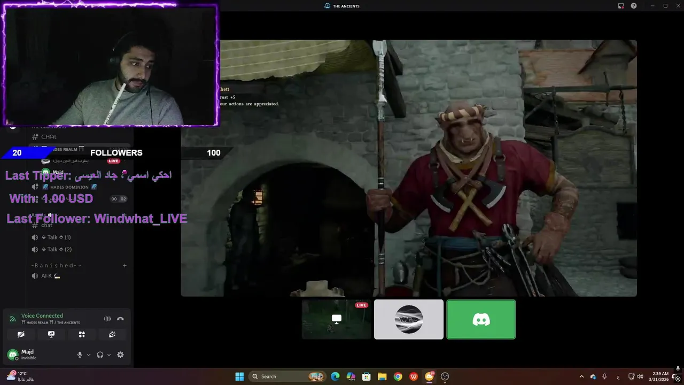Open the Discord help icon
684x385 pixels.
point(634,6)
